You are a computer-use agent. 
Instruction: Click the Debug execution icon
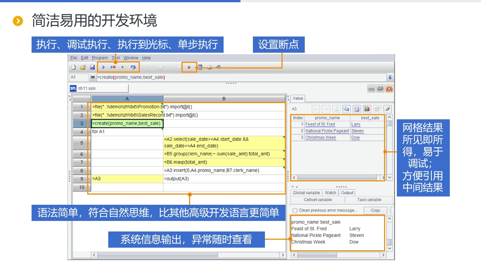(x=113, y=67)
